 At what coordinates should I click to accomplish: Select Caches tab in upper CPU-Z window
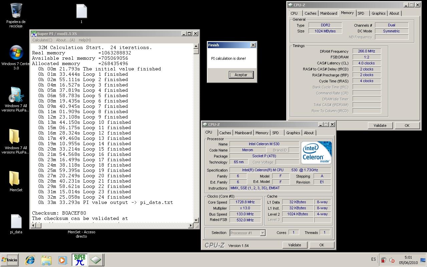310,13
